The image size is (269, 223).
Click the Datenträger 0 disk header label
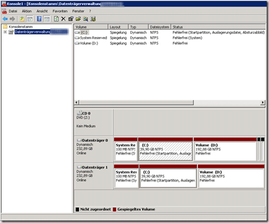click(x=95, y=140)
